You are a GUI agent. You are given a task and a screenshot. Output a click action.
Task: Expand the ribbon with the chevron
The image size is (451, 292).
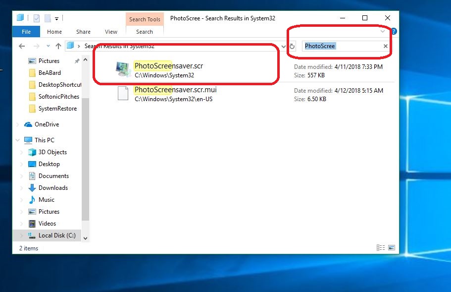pos(383,31)
